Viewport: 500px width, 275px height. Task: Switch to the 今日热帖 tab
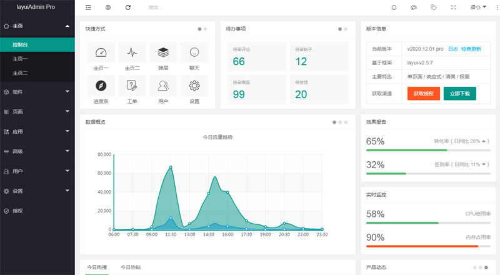131,267
